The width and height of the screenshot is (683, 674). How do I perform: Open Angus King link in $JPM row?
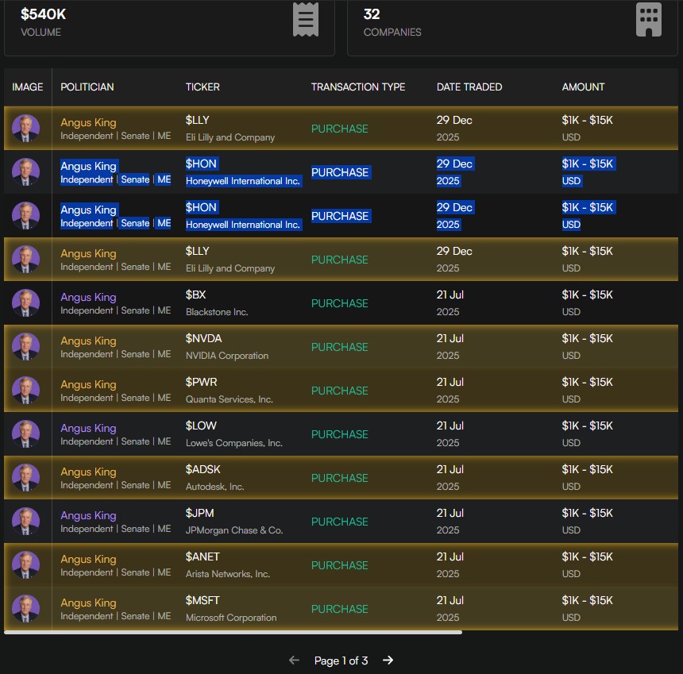pos(88,515)
